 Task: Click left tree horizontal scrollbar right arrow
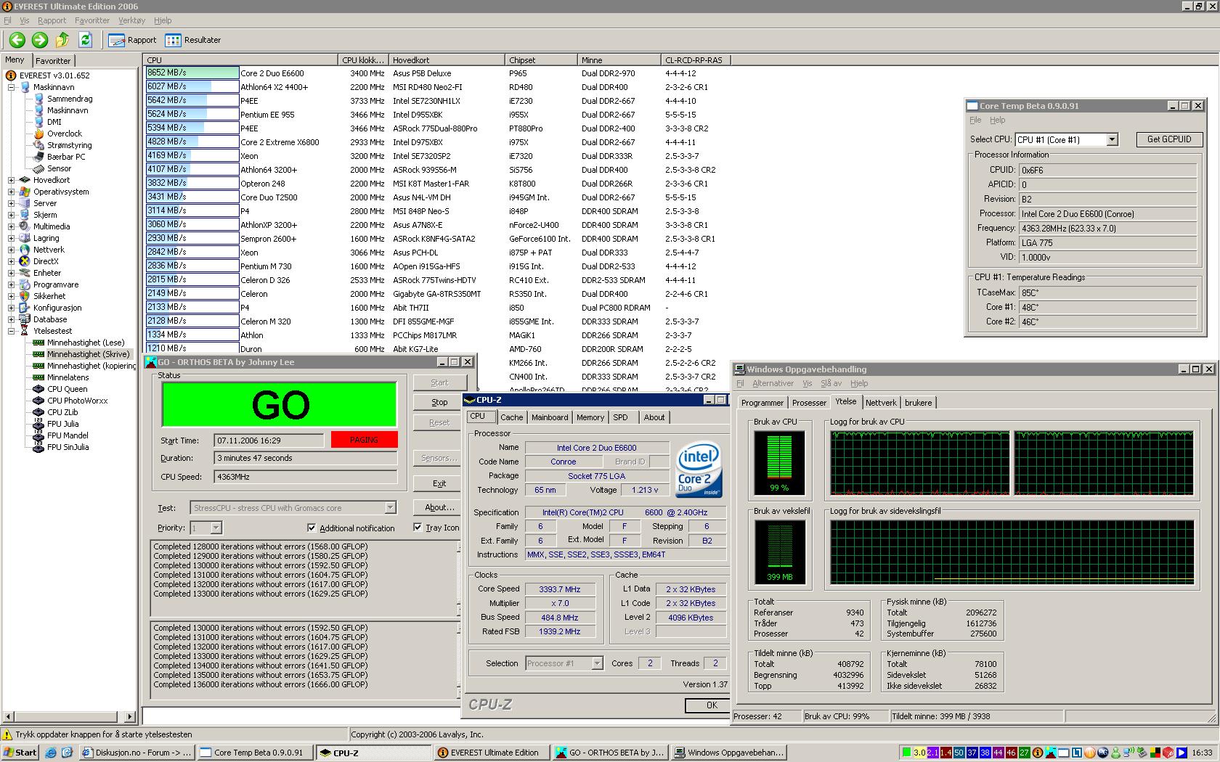point(131,717)
